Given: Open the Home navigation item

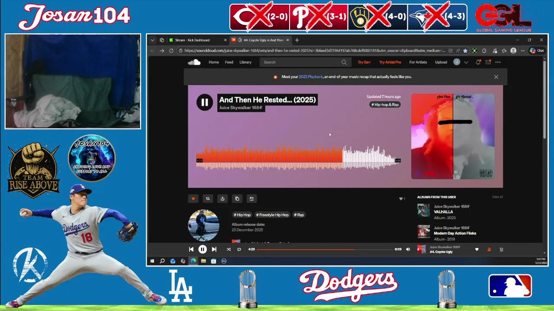Looking at the screenshot, I should (x=214, y=62).
